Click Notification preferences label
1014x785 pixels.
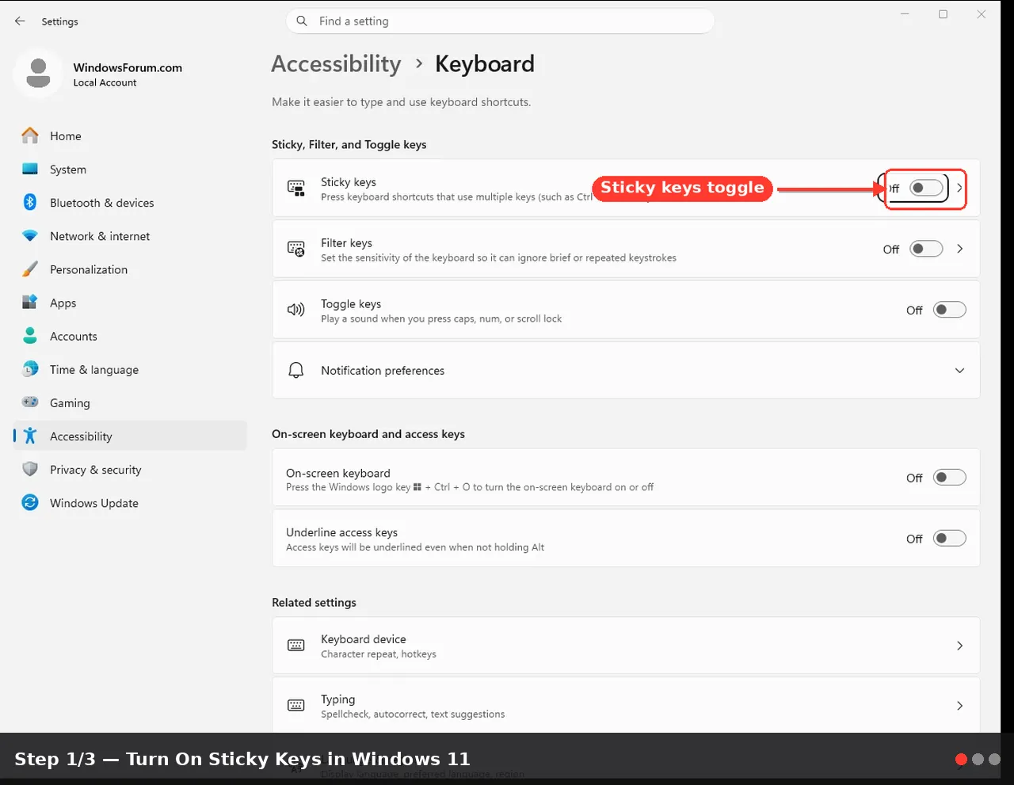[x=383, y=370]
